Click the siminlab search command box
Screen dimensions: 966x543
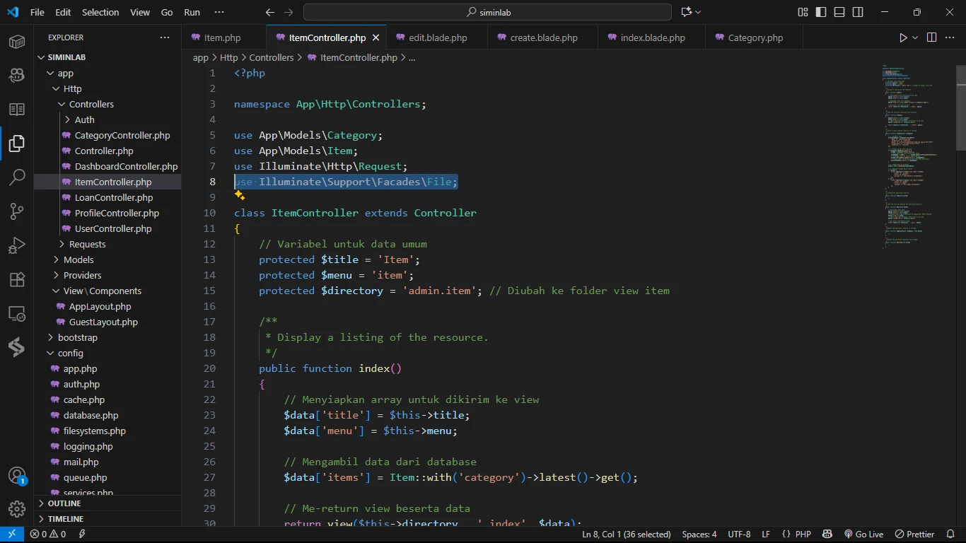point(487,12)
